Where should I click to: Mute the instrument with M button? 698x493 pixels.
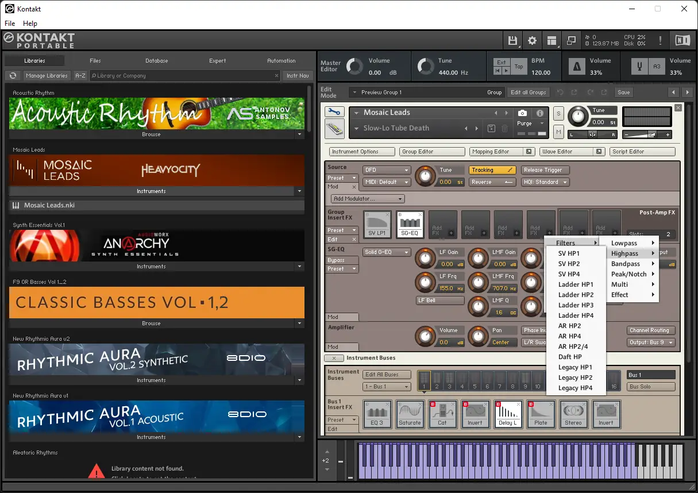558,132
